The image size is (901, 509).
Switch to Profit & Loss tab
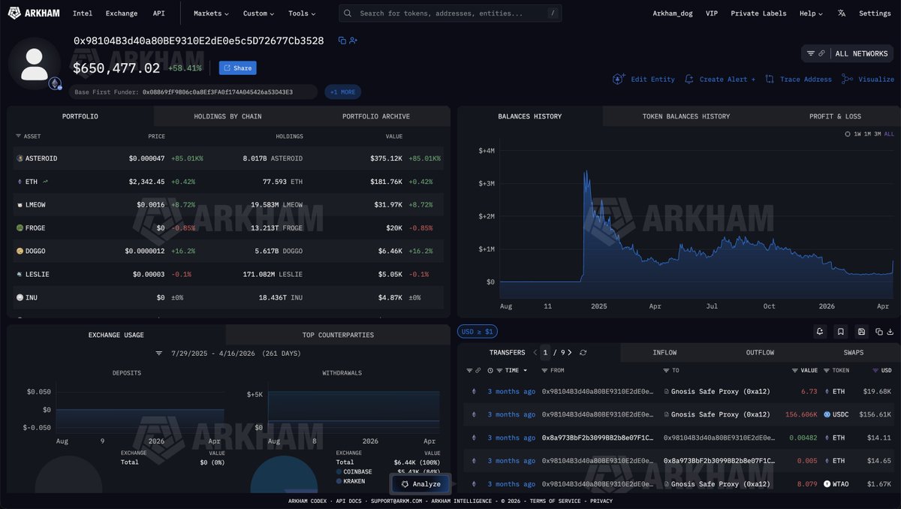(x=835, y=116)
